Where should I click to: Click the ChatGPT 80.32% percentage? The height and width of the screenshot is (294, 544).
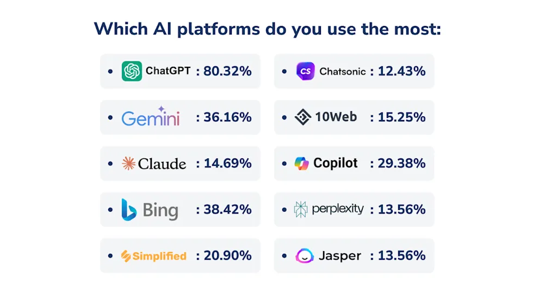coord(227,71)
